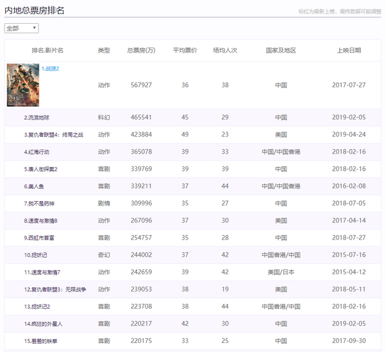The width and height of the screenshot is (386, 352).
Task: Click 奇幻 genre in 捉妖记 row
Action: tap(104, 255)
